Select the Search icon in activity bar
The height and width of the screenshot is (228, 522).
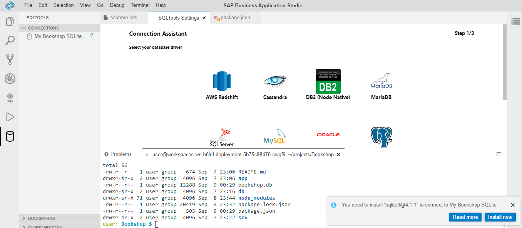click(10, 40)
